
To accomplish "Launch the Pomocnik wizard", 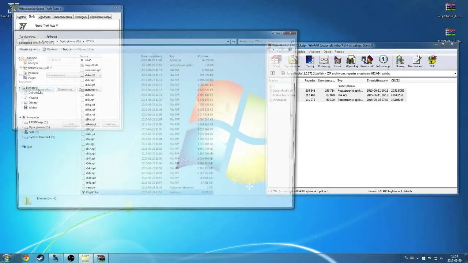I will [x=367, y=61].
